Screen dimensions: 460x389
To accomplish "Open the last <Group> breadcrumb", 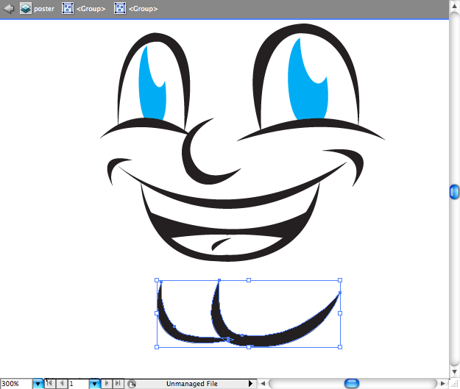I will [x=136, y=9].
